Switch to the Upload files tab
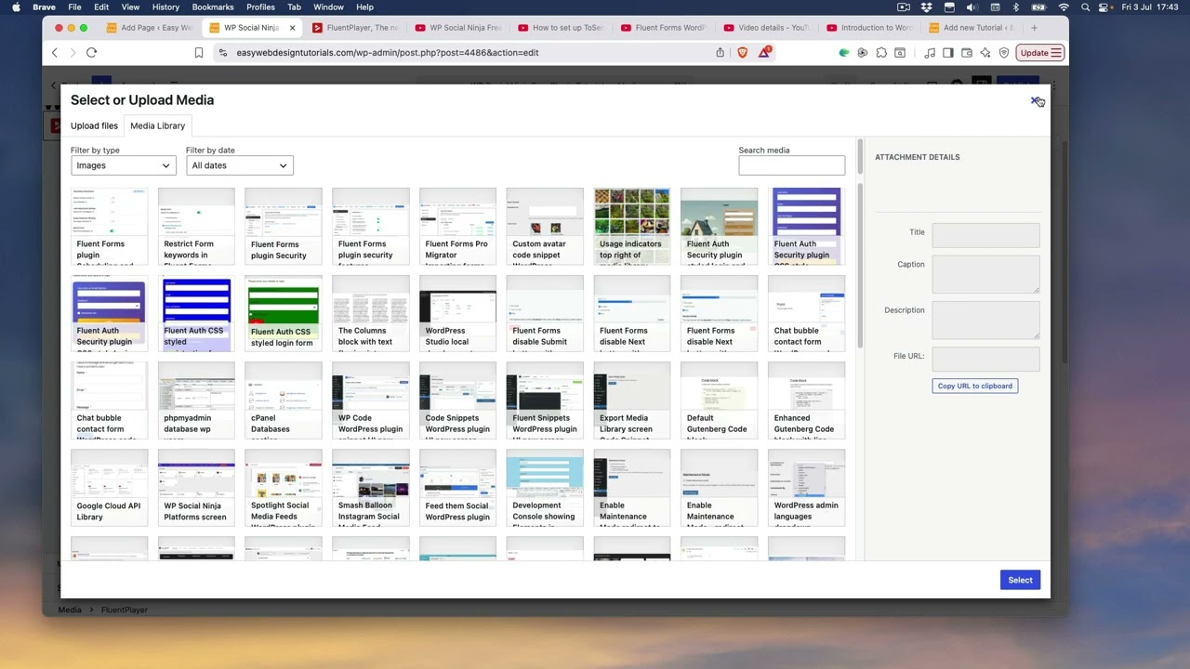 click(94, 125)
